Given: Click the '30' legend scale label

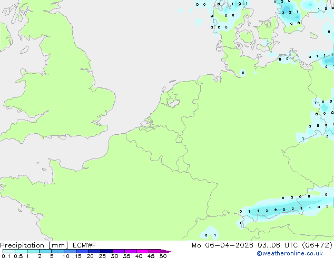Looking at the screenshot, I should 115,256.
